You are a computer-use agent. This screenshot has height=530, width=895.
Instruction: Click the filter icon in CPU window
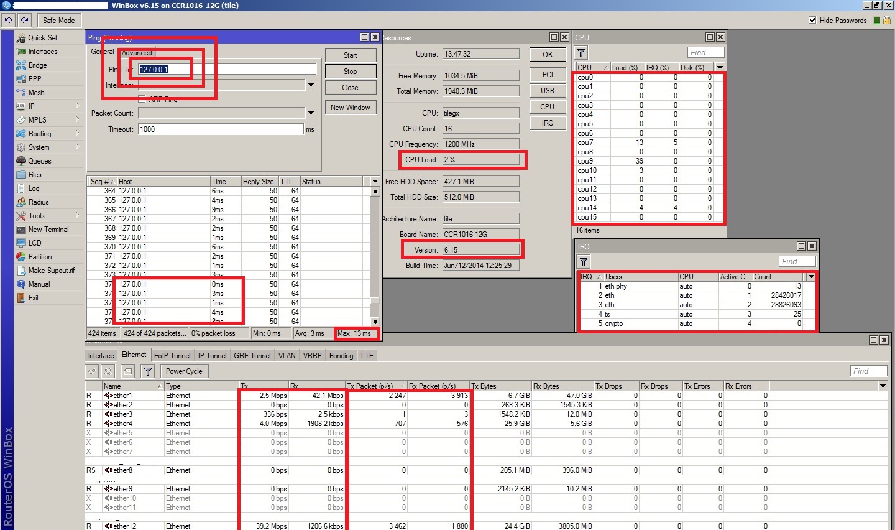click(x=582, y=53)
